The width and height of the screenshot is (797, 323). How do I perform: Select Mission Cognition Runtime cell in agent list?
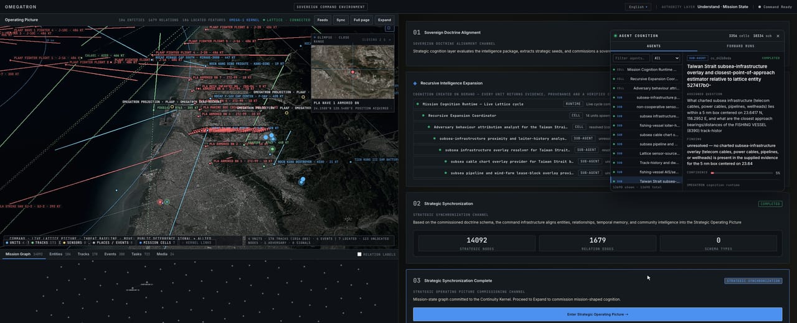coord(646,70)
